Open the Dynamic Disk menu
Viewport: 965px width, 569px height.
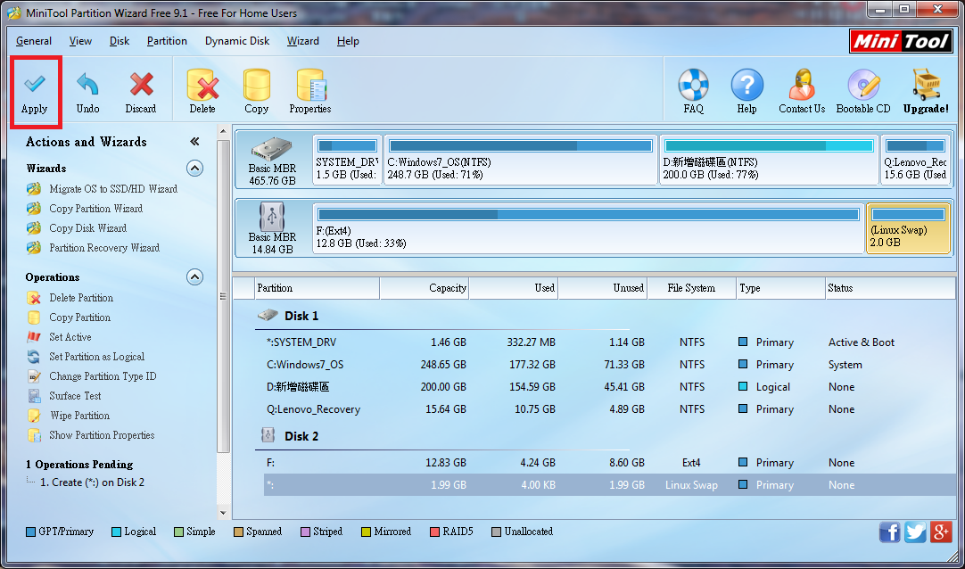pos(237,41)
